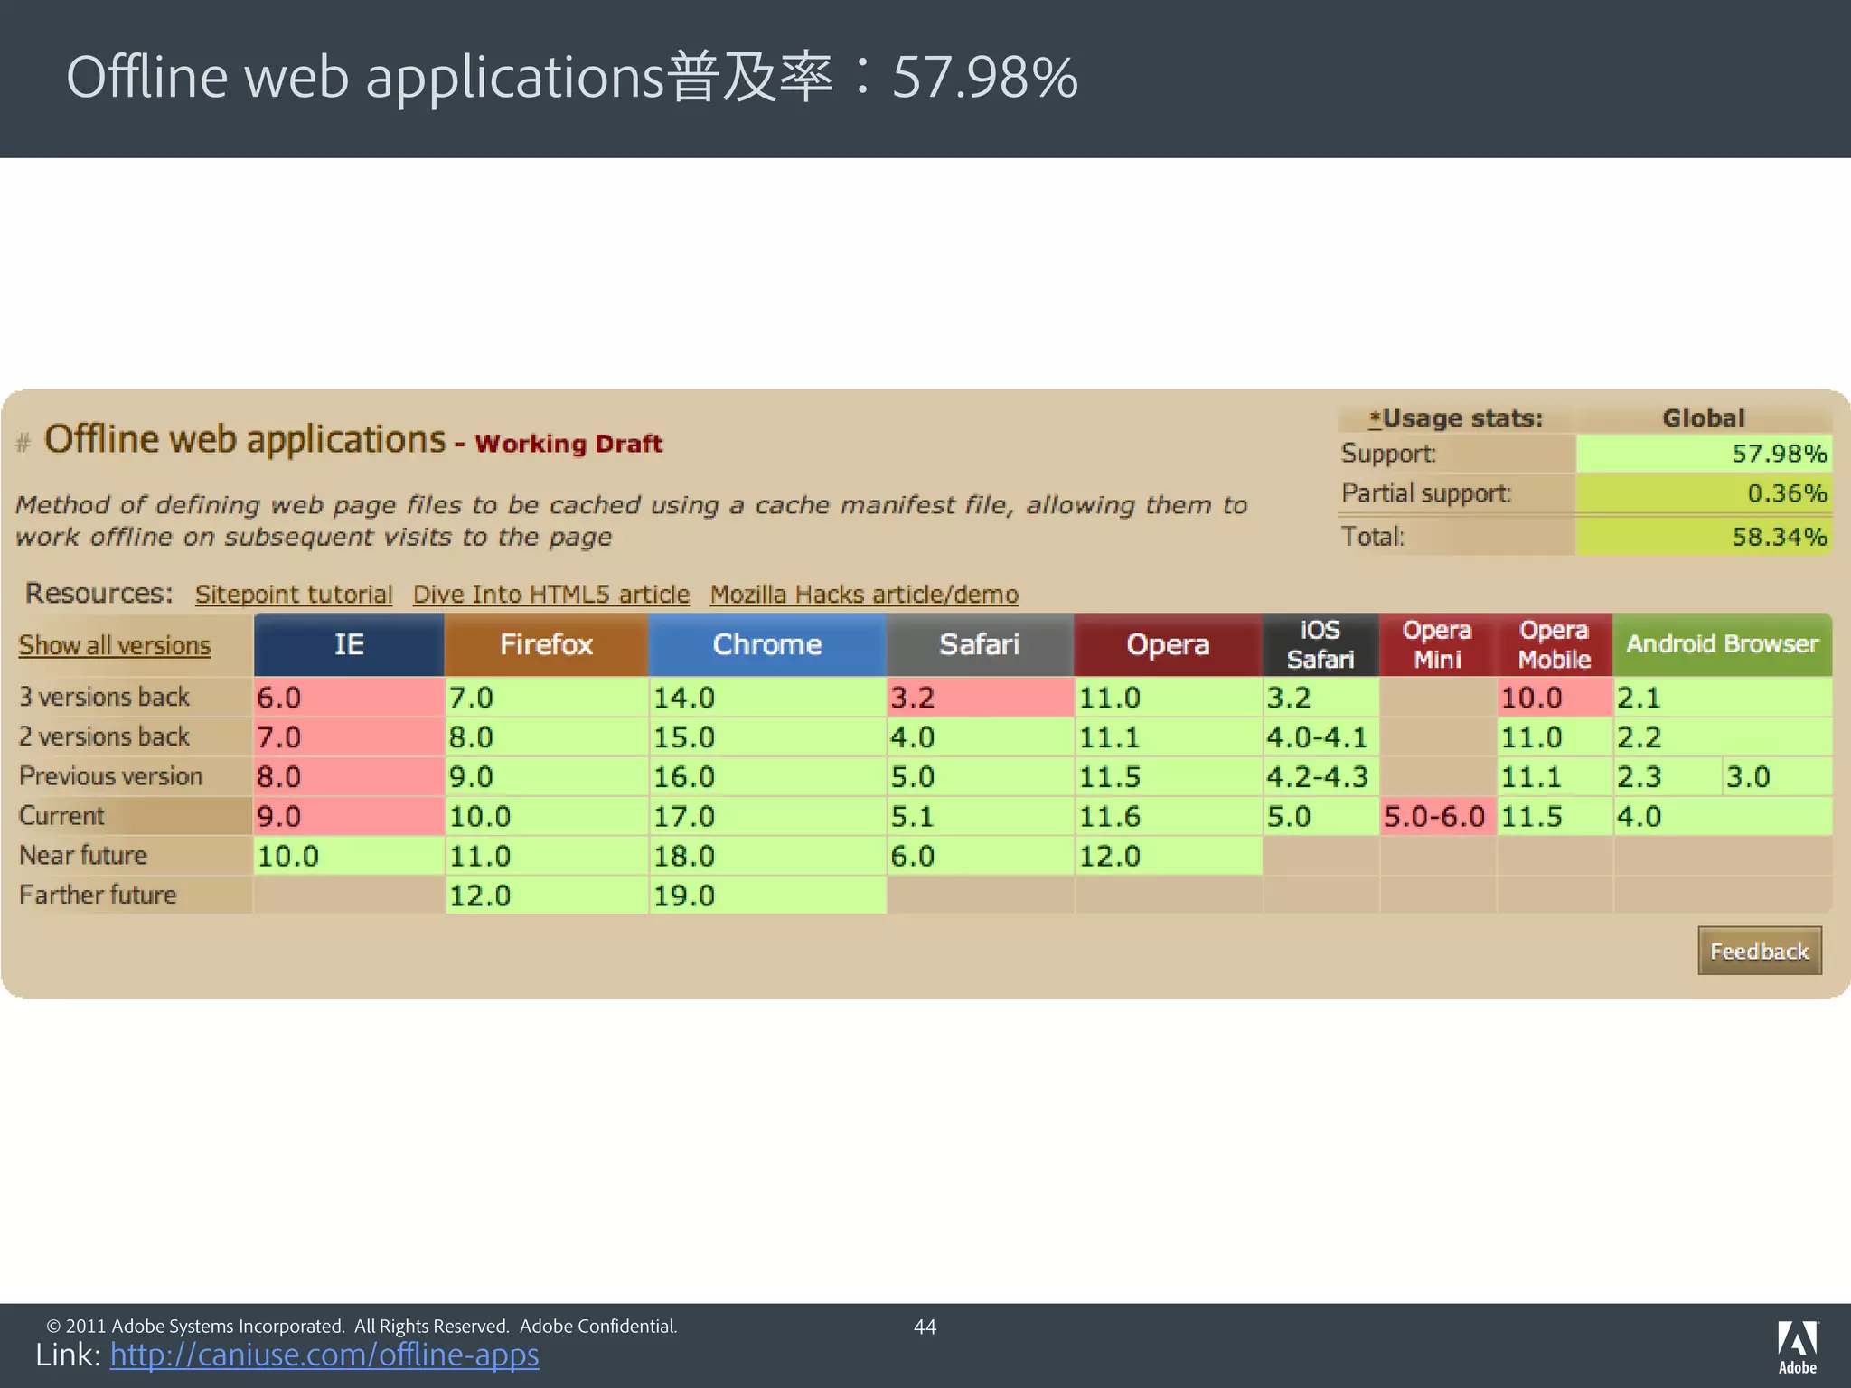Click slide page number 44

925,1327
